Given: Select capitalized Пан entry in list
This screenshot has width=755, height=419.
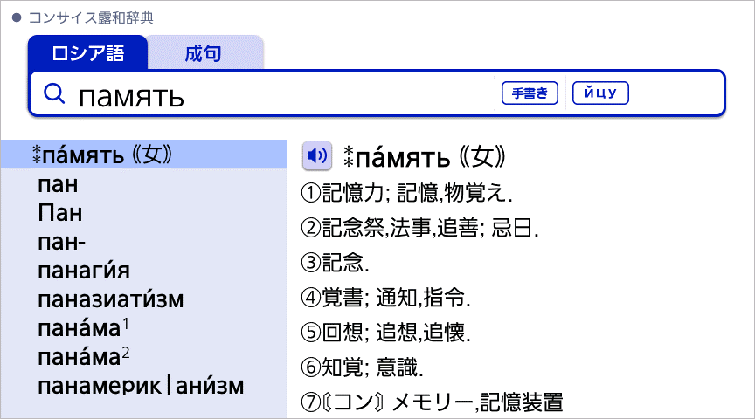Looking at the screenshot, I should click(x=60, y=213).
